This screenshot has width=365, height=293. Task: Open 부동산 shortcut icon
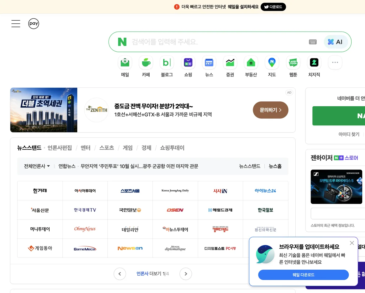tap(251, 63)
